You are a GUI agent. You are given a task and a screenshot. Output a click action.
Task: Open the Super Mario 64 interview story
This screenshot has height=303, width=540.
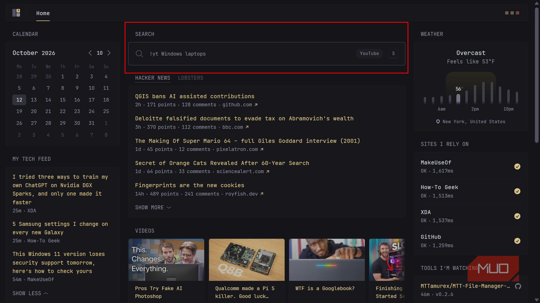pyautogui.click(x=248, y=141)
